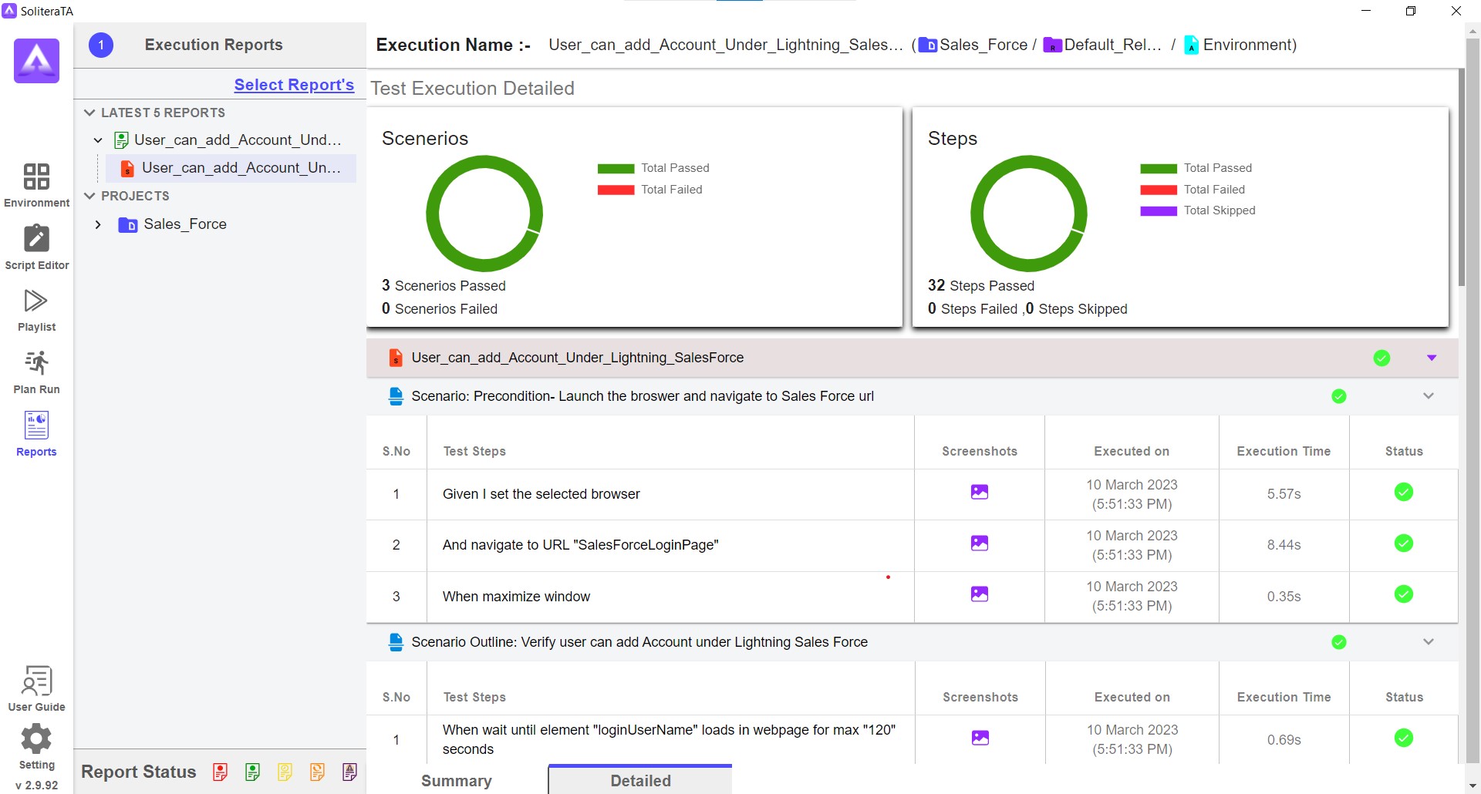Open the Reports section
Screen dimensions: 1481x794
[x=36, y=434]
